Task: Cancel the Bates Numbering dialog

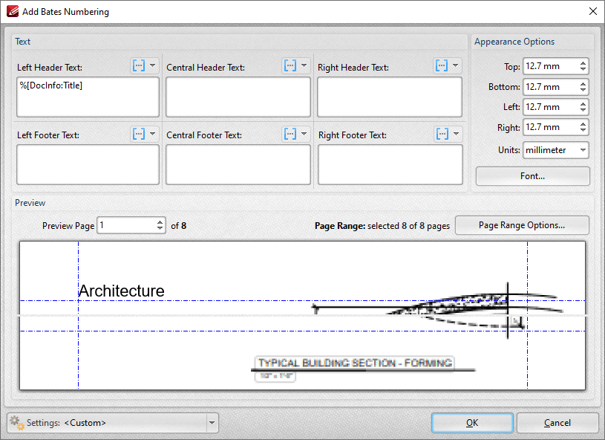Action: point(557,423)
